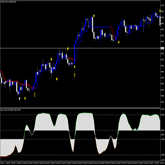The image size is (165, 165).
Task: Click the time axis below the oscillator
Action: [80, 163]
